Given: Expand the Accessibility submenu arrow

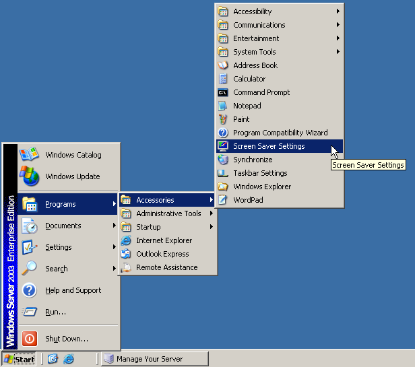Looking at the screenshot, I should (338, 11).
